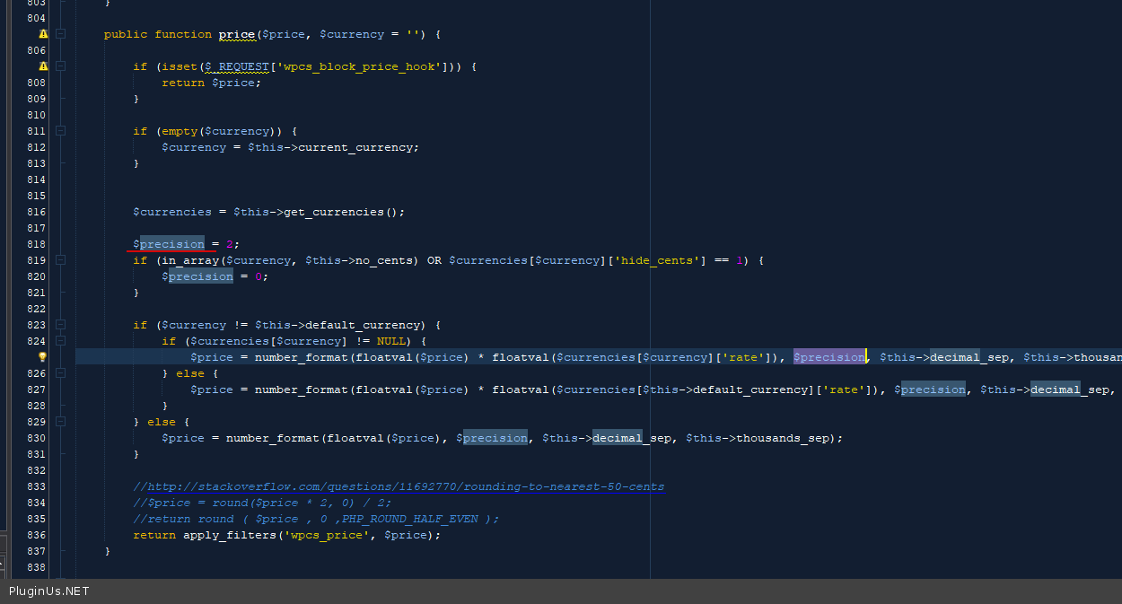Collapse the price function fold marker
The width and height of the screenshot is (1122, 604).
pyautogui.click(x=60, y=34)
